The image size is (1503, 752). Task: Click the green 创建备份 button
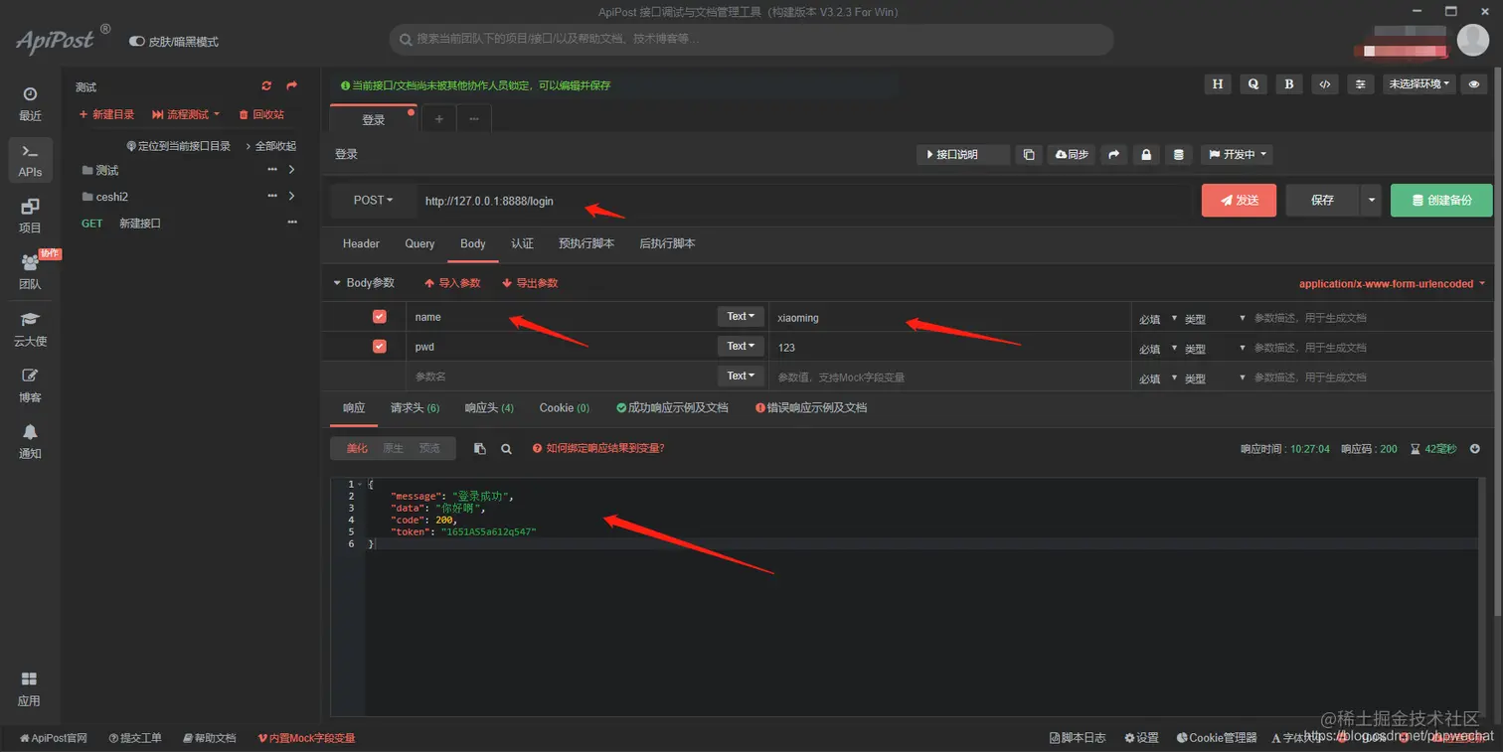[1441, 200]
